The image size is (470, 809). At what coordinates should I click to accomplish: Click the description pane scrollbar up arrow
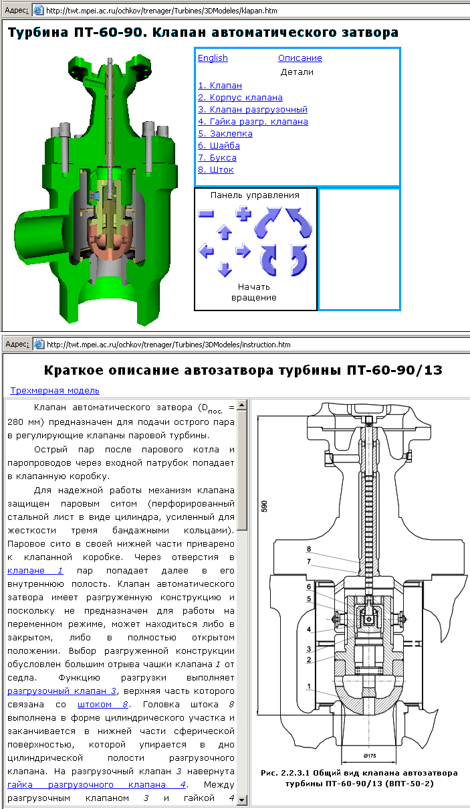(243, 405)
